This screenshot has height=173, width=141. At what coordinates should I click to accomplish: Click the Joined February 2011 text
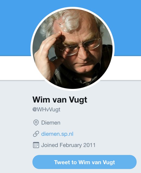click(x=68, y=145)
